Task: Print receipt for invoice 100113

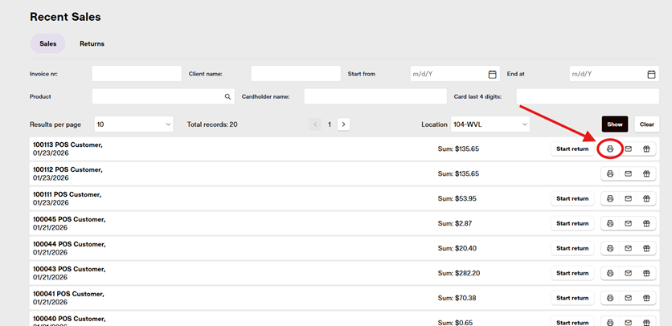Action: [610, 149]
